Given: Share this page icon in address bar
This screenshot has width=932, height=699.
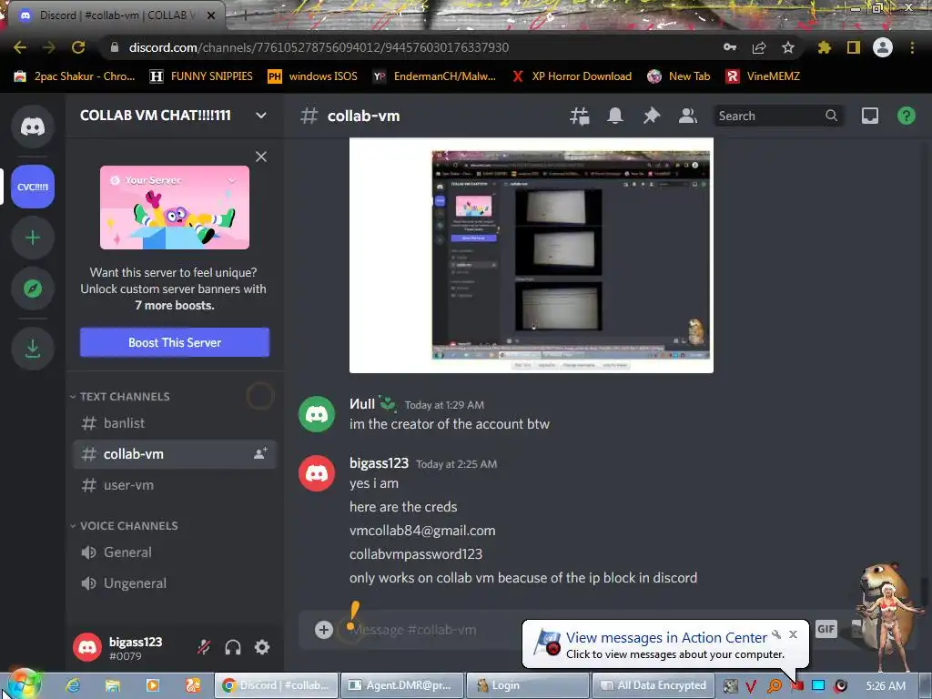Looking at the screenshot, I should pos(759,47).
